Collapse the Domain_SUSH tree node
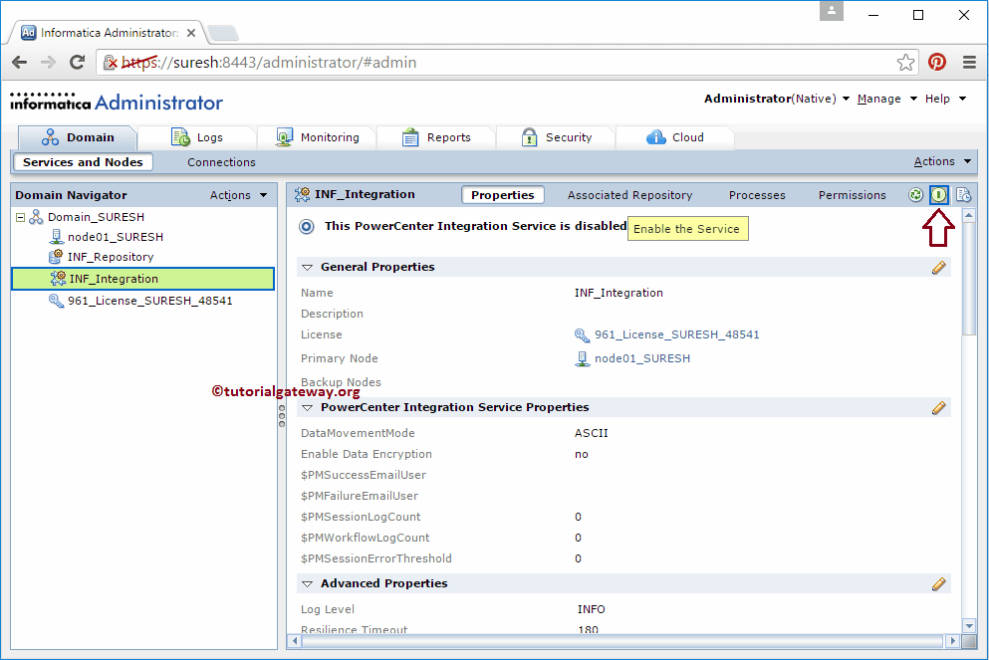The width and height of the screenshot is (989, 660). click(x=18, y=216)
